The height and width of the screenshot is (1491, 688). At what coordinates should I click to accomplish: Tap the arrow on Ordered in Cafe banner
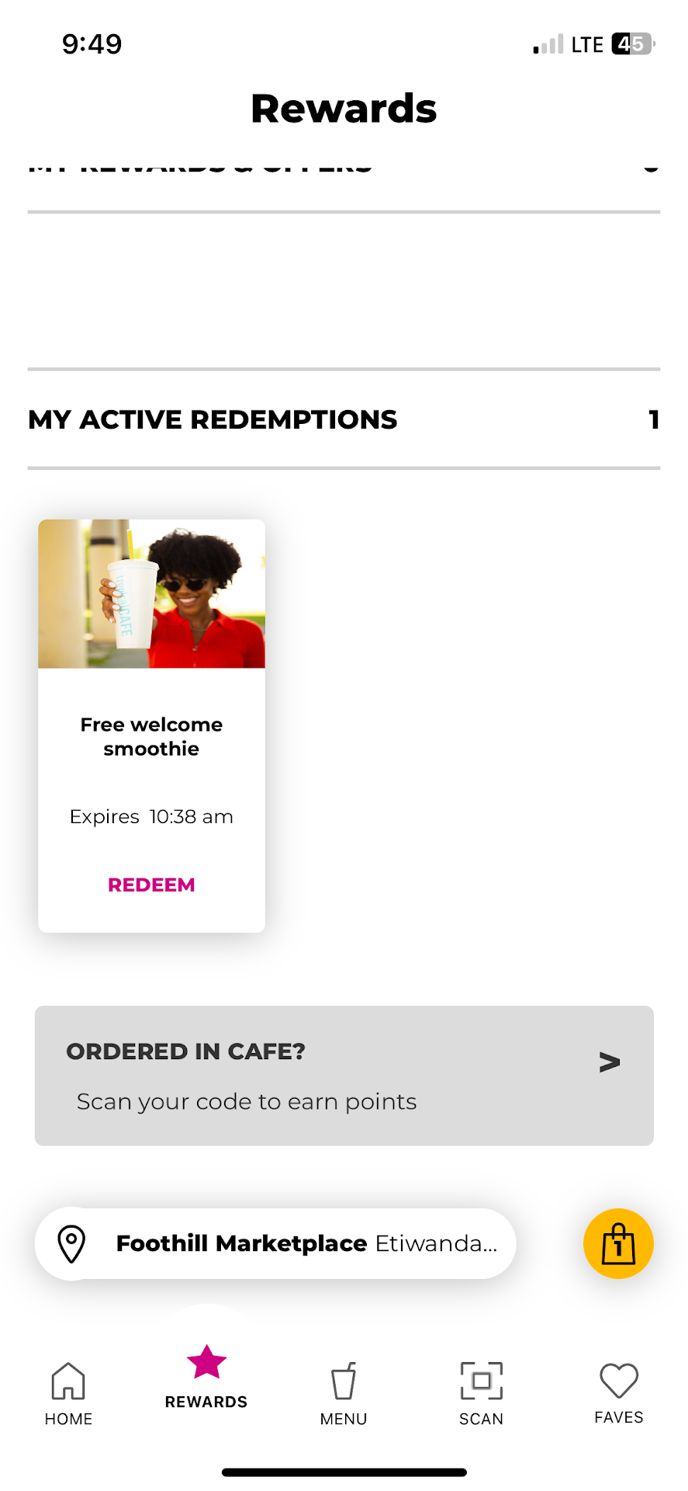[x=610, y=1062]
